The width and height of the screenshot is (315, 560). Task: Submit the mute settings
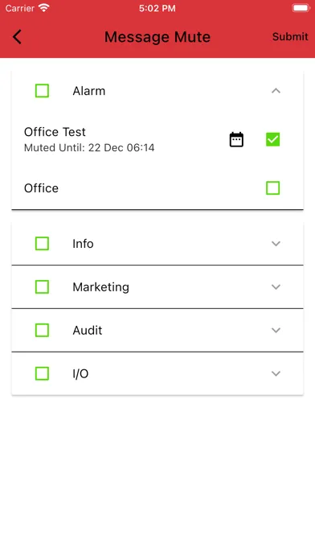[290, 37]
